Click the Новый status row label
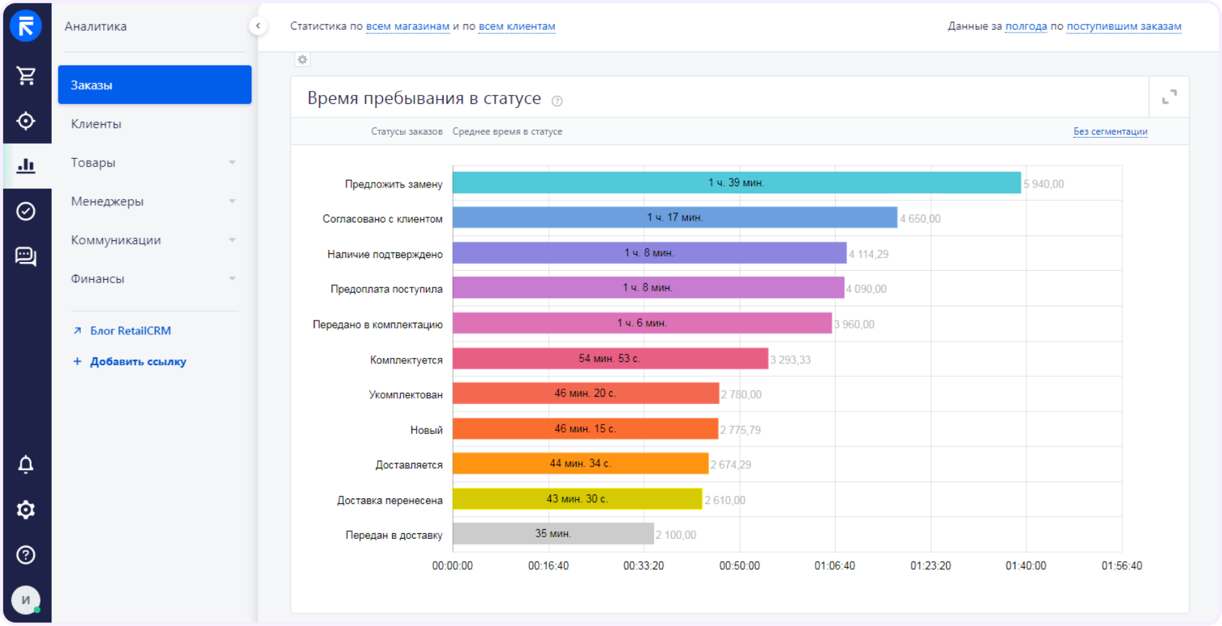The height and width of the screenshot is (626, 1222). click(x=427, y=430)
